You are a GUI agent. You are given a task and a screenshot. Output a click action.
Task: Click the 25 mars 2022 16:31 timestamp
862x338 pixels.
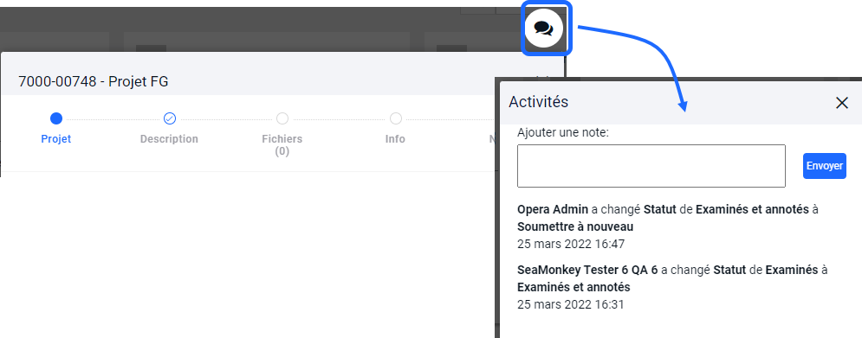coord(571,304)
